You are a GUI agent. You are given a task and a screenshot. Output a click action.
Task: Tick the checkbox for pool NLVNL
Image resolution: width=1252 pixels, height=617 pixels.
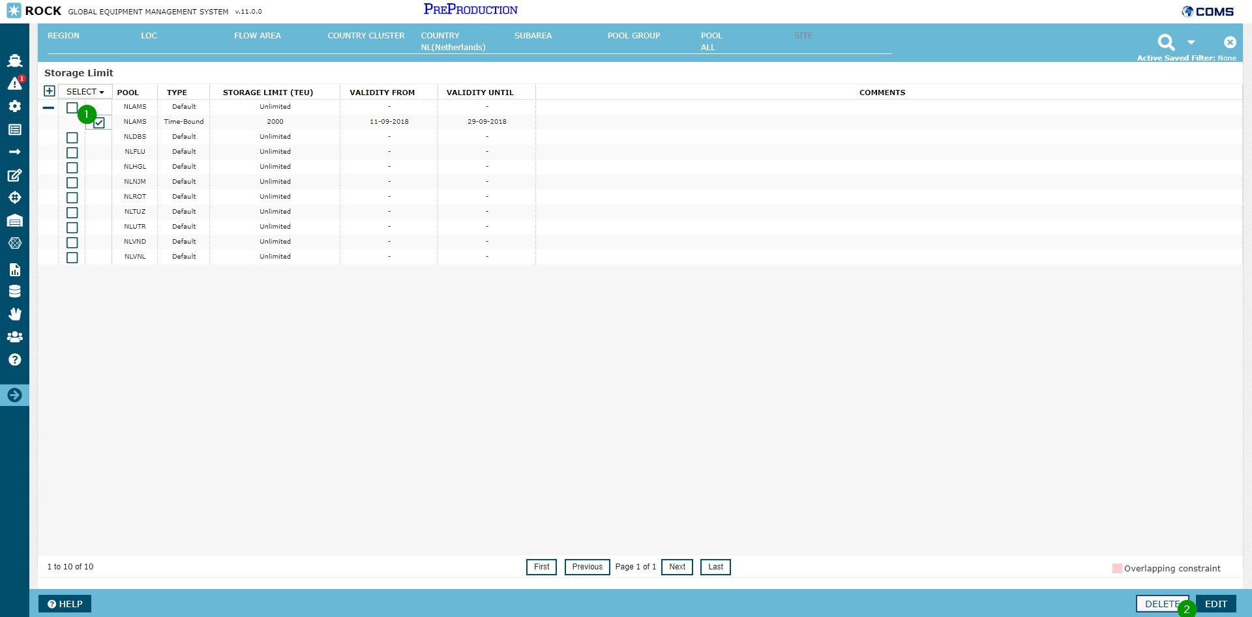72,257
